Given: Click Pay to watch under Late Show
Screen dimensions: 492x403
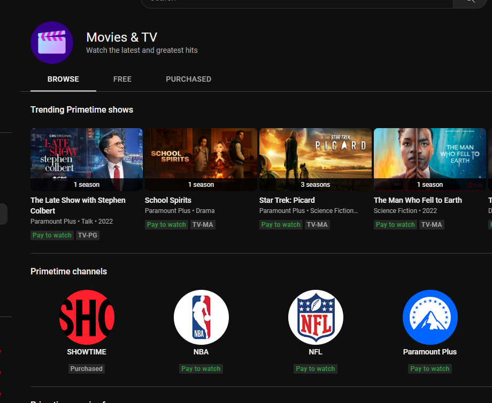Looking at the screenshot, I should pos(52,235).
